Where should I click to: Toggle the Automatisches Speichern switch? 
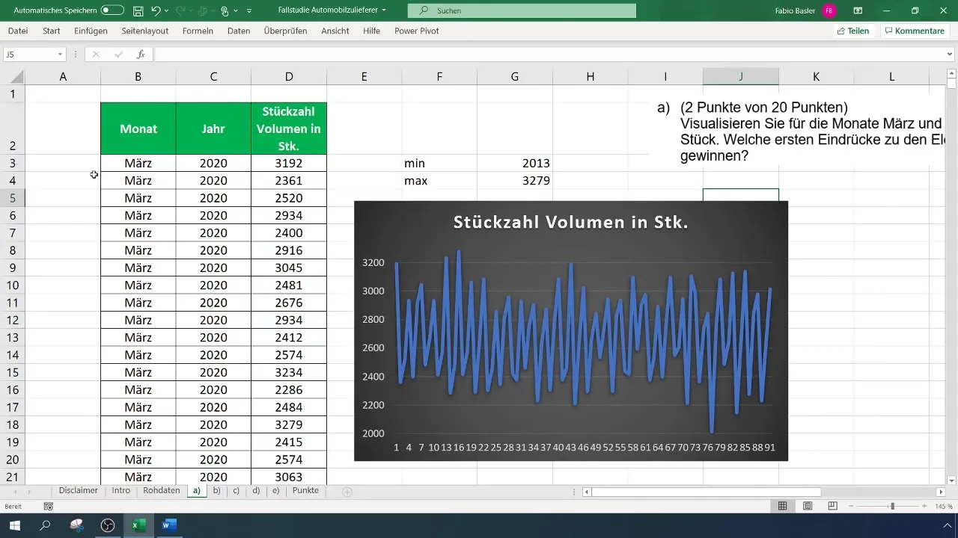tap(112, 10)
